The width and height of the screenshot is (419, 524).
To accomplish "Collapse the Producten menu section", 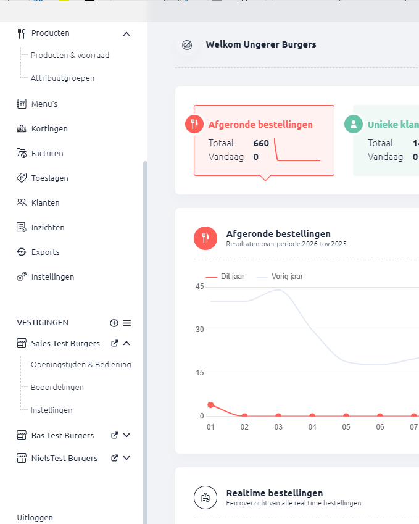I will coord(127,33).
